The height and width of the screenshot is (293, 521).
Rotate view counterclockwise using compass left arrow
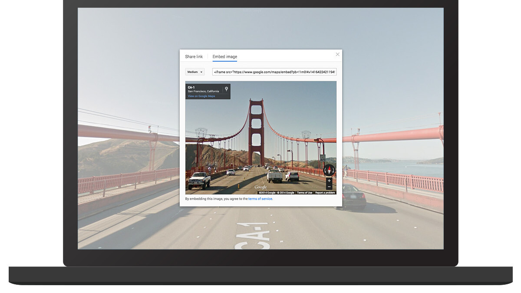pos(325,170)
